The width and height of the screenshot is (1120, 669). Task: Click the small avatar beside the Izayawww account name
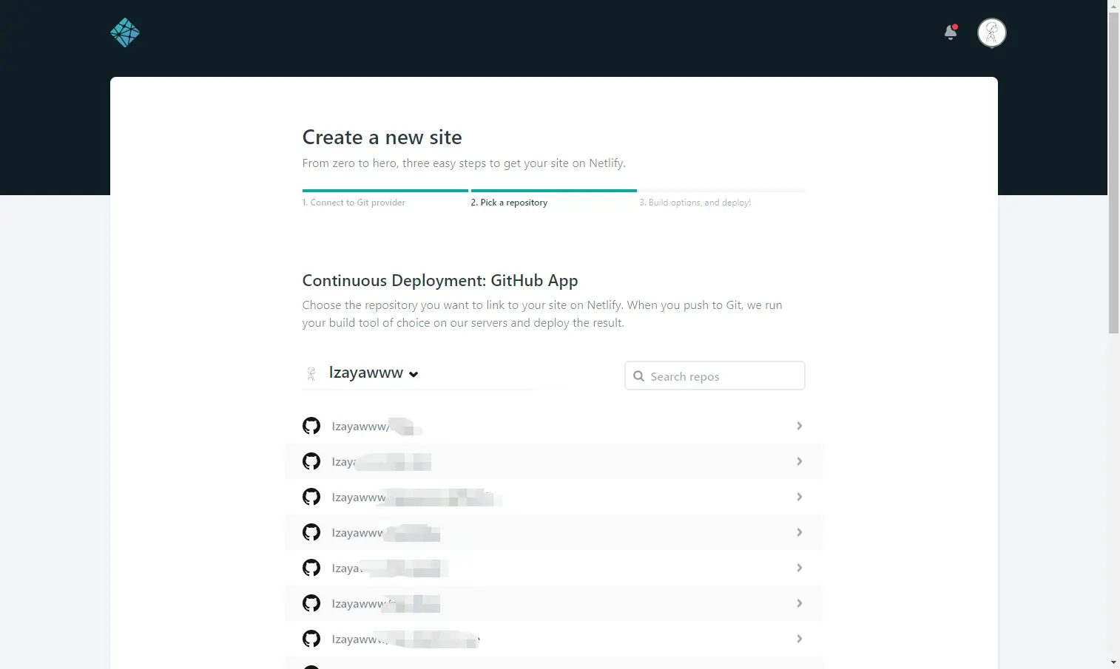tap(311, 373)
